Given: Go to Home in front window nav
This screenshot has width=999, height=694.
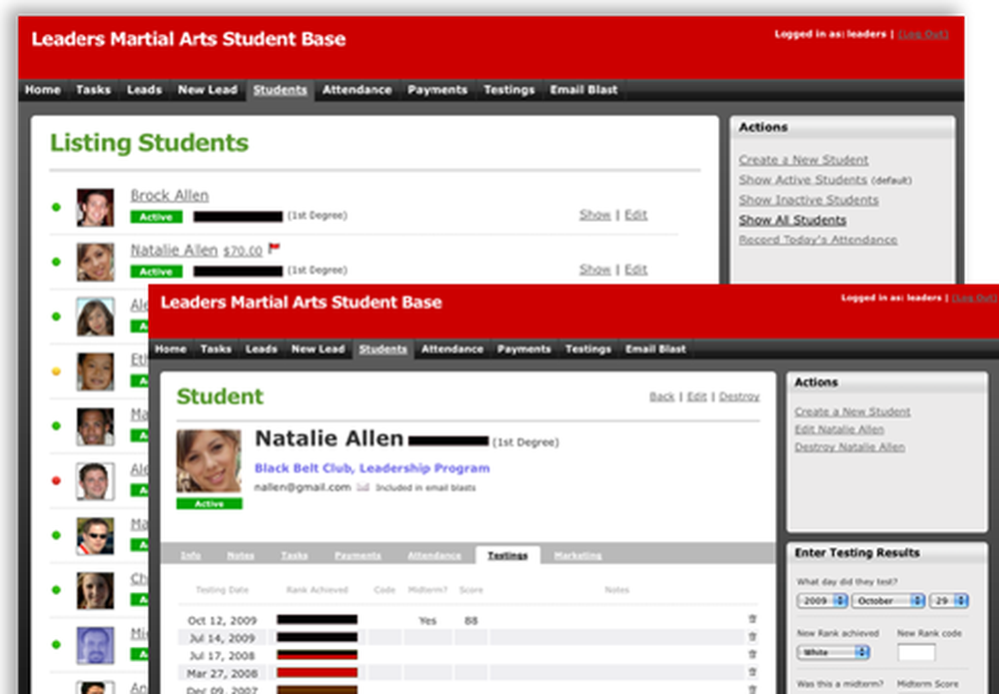Looking at the screenshot, I should pyautogui.click(x=171, y=348).
